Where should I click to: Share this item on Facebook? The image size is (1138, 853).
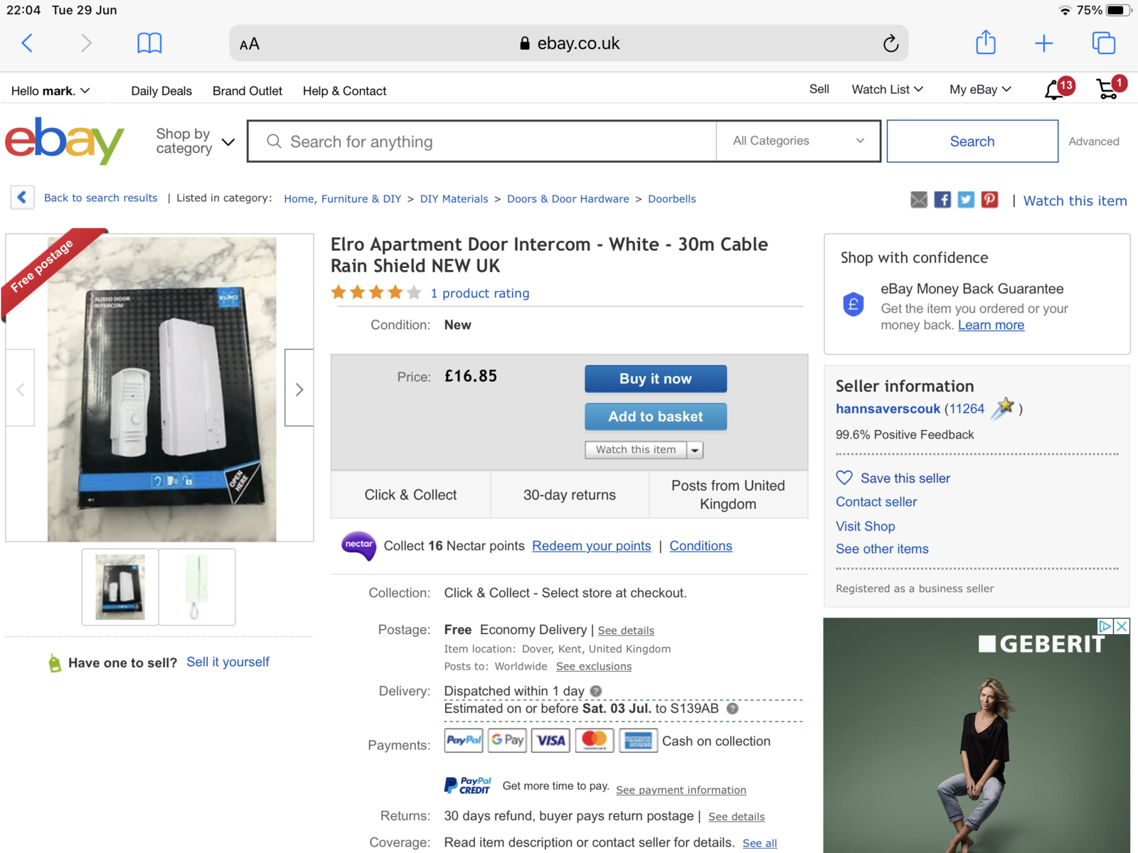coord(942,200)
